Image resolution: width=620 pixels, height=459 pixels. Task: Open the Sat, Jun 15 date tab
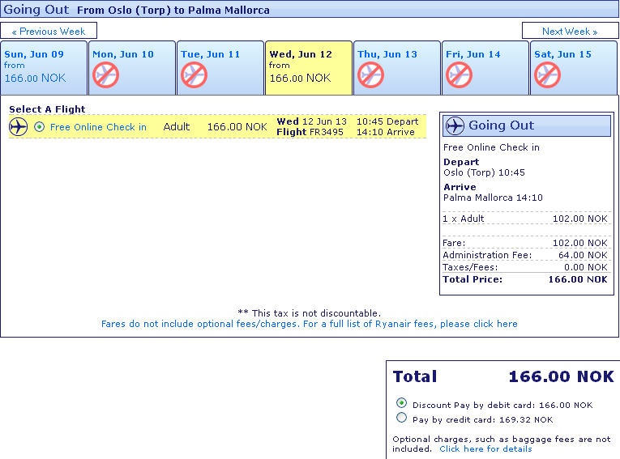click(574, 67)
